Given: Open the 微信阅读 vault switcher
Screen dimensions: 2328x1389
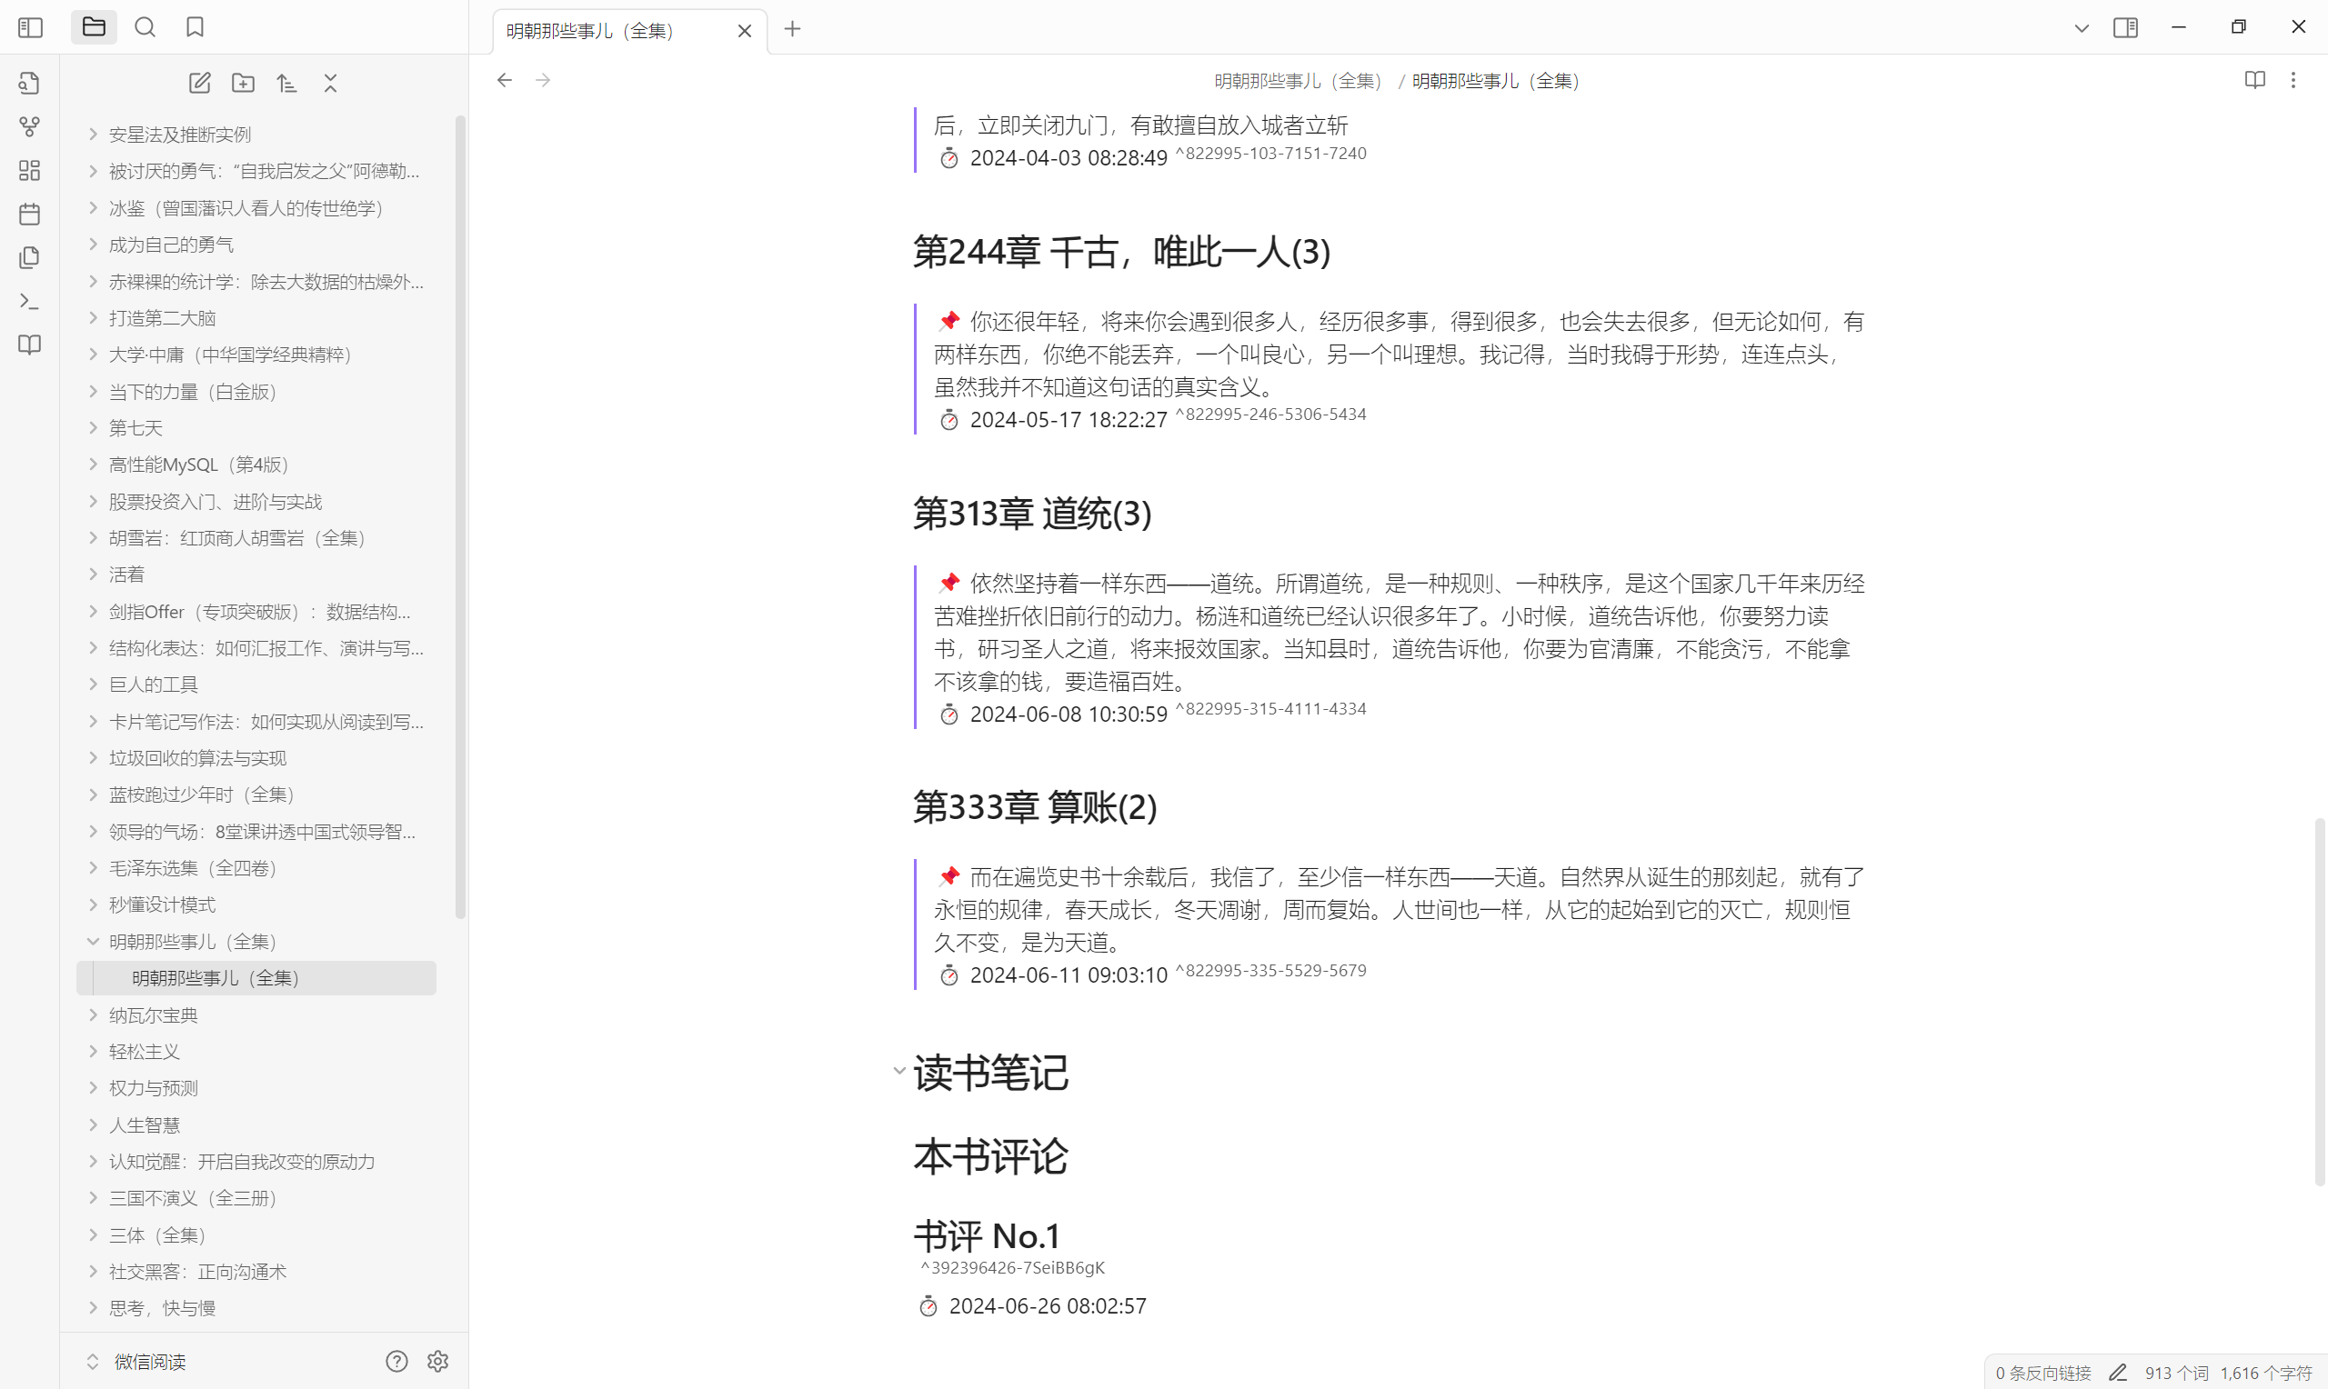Looking at the screenshot, I should point(150,1362).
